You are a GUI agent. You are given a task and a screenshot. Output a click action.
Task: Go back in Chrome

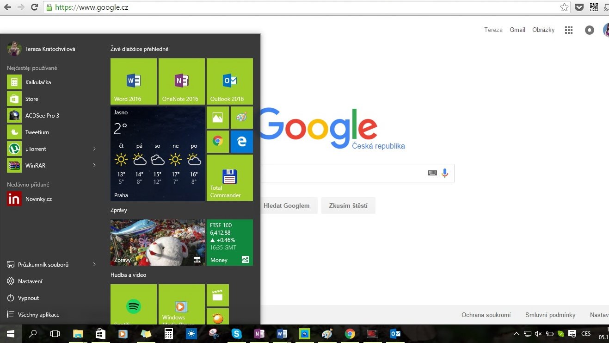coord(7,7)
